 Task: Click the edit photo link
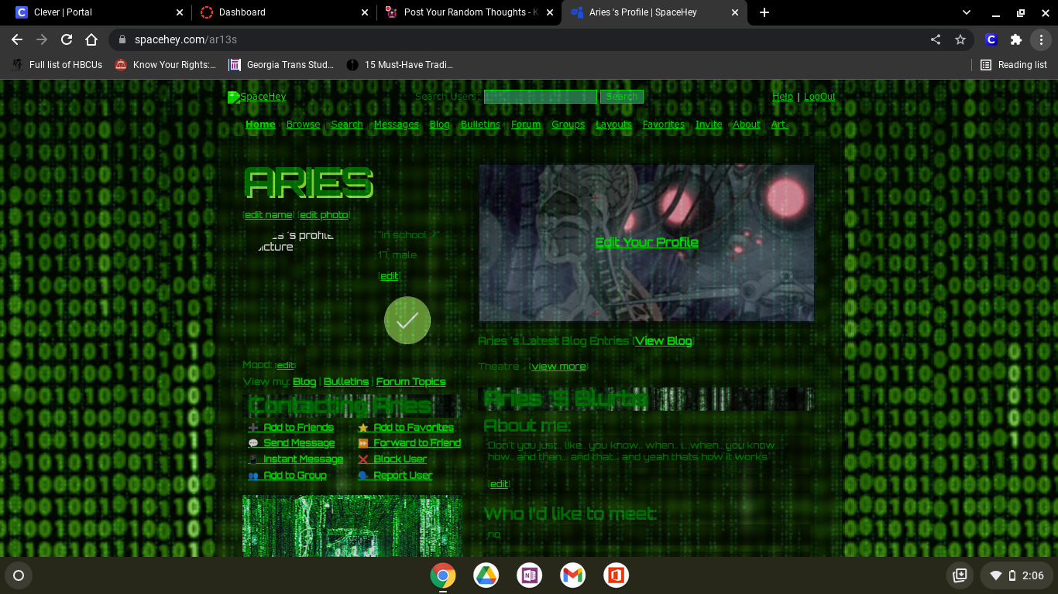click(325, 215)
